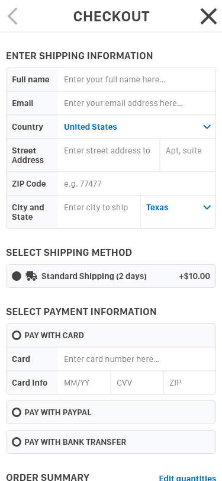Click the country dropdown chevron arrow
Screen dimensions: 222x481
tap(207, 127)
